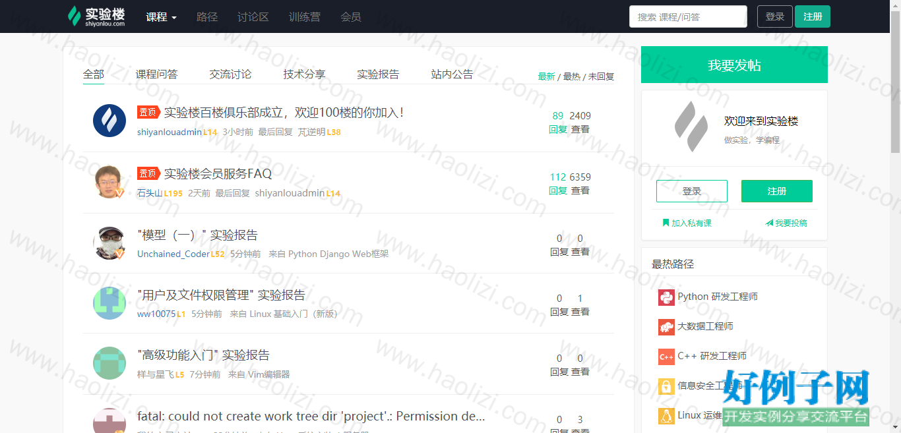Open ww10075's username link
This screenshot has width=901, height=433.
click(x=156, y=314)
